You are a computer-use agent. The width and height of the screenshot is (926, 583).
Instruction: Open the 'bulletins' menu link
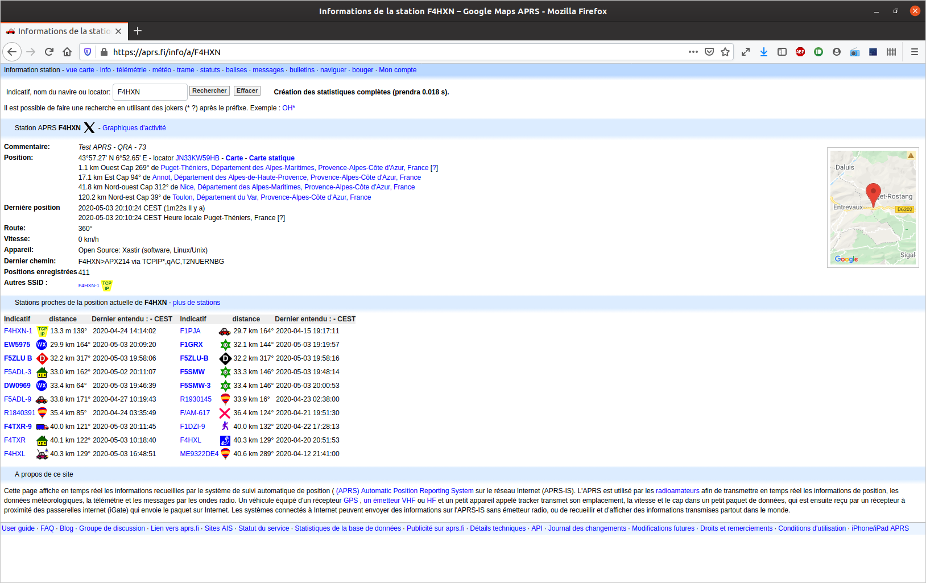(302, 70)
